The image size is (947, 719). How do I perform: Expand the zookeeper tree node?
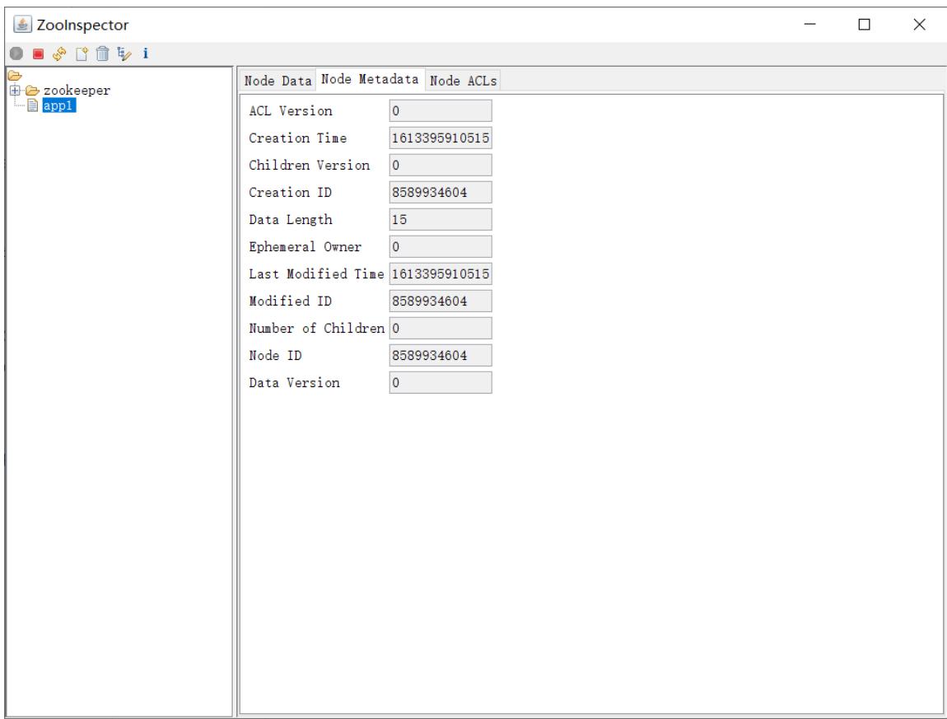click(x=15, y=91)
